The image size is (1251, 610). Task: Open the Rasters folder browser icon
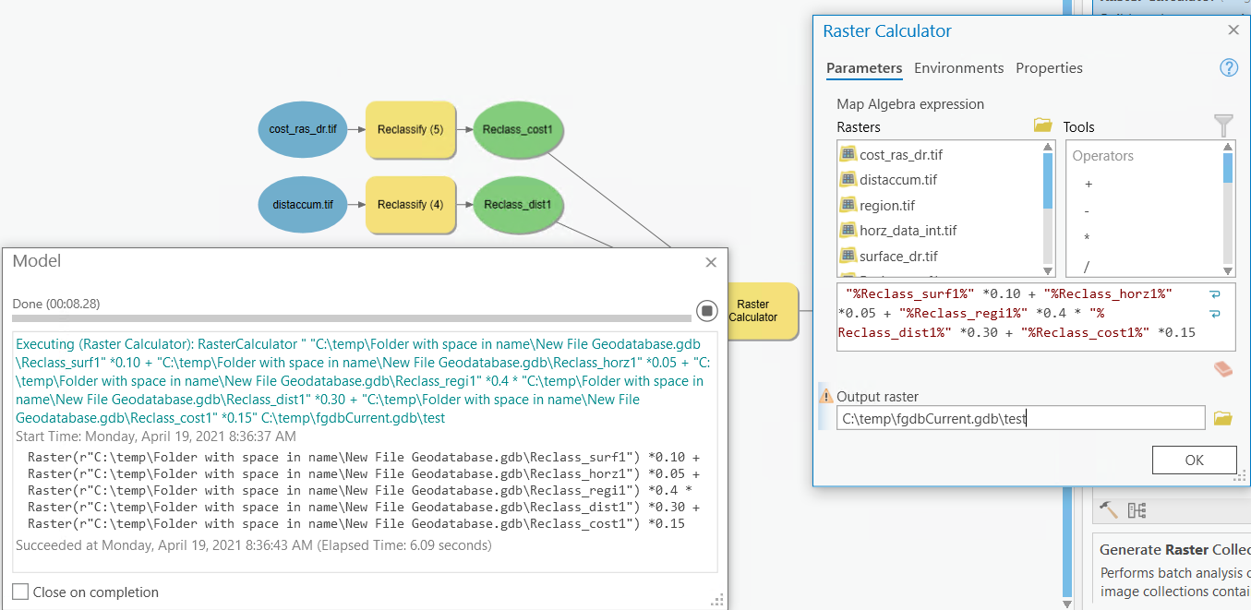point(1042,126)
